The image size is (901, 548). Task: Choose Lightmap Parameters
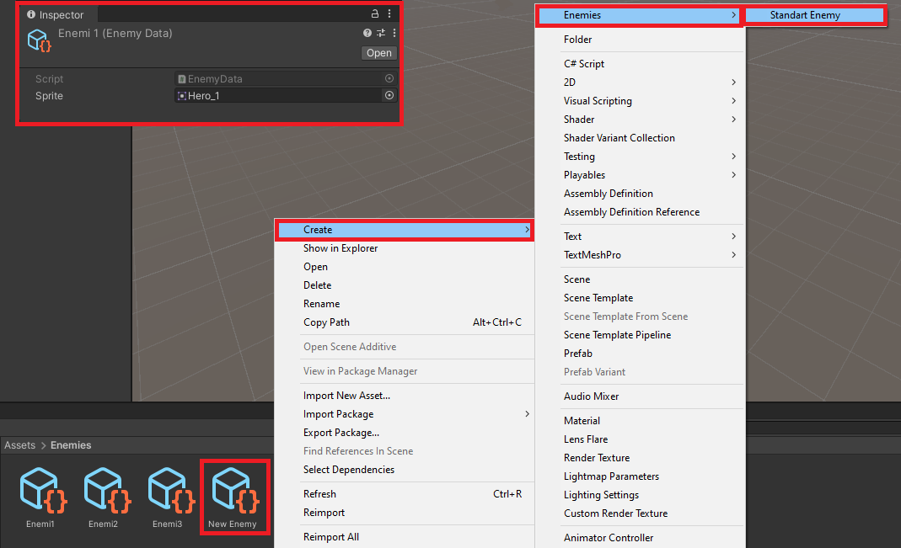(x=640, y=476)
